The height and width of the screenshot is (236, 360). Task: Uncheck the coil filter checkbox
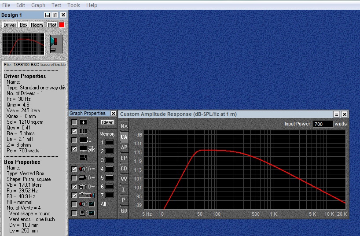coord(74,195)
